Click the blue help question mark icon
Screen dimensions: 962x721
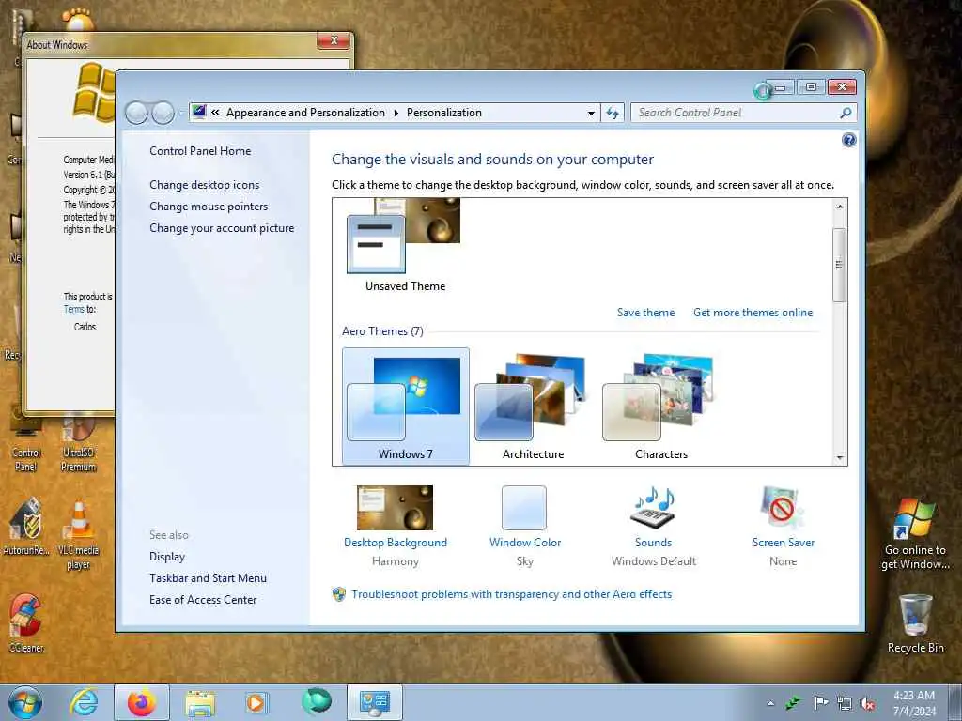(x=848, y=141)
